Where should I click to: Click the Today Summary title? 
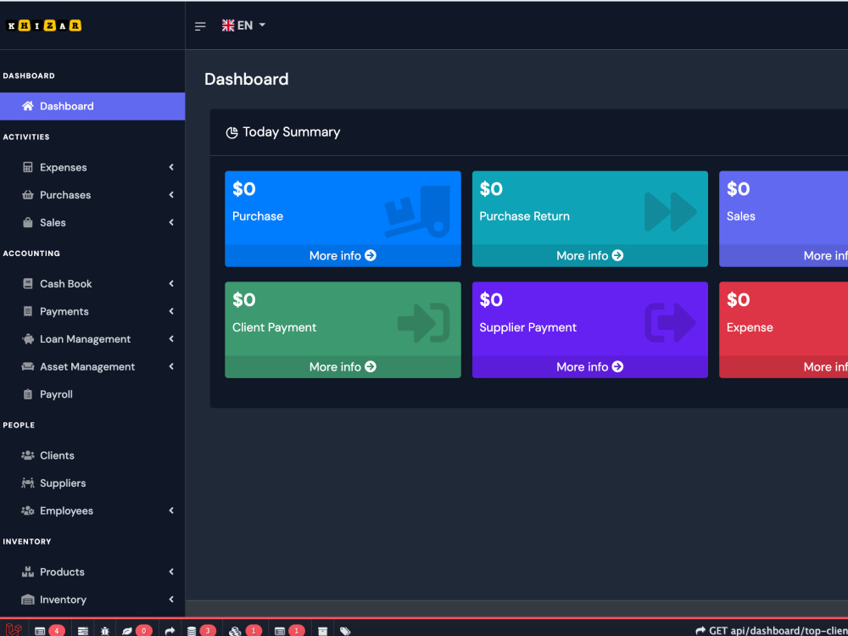(x=292, y=132)
